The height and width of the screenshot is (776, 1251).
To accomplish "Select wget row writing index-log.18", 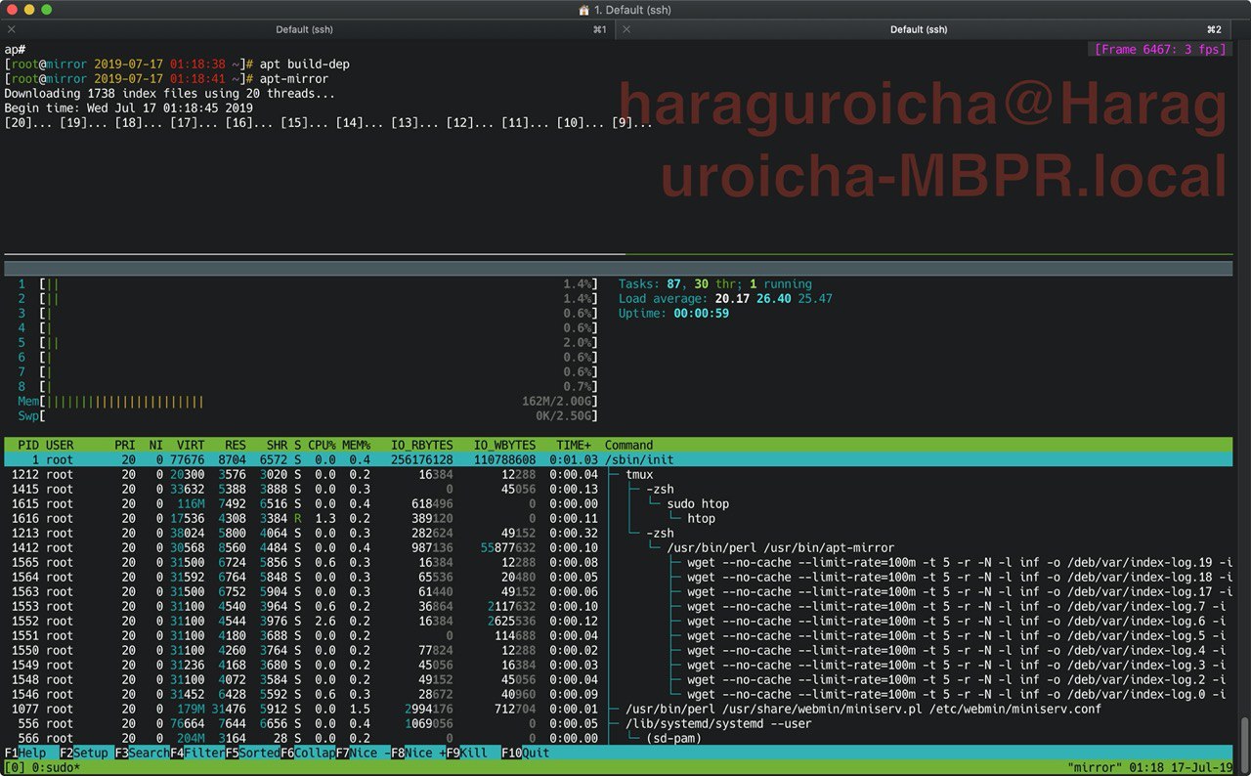I will (x=618, y=577).
